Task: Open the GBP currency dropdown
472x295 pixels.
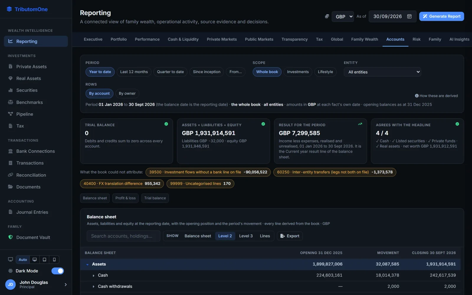Action: [343, 17]
